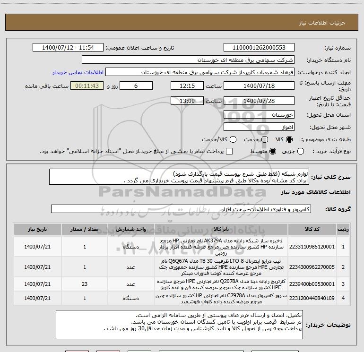Click the delivery province field خوزستان
Viewport: 364px width, 352px height.
259,115
